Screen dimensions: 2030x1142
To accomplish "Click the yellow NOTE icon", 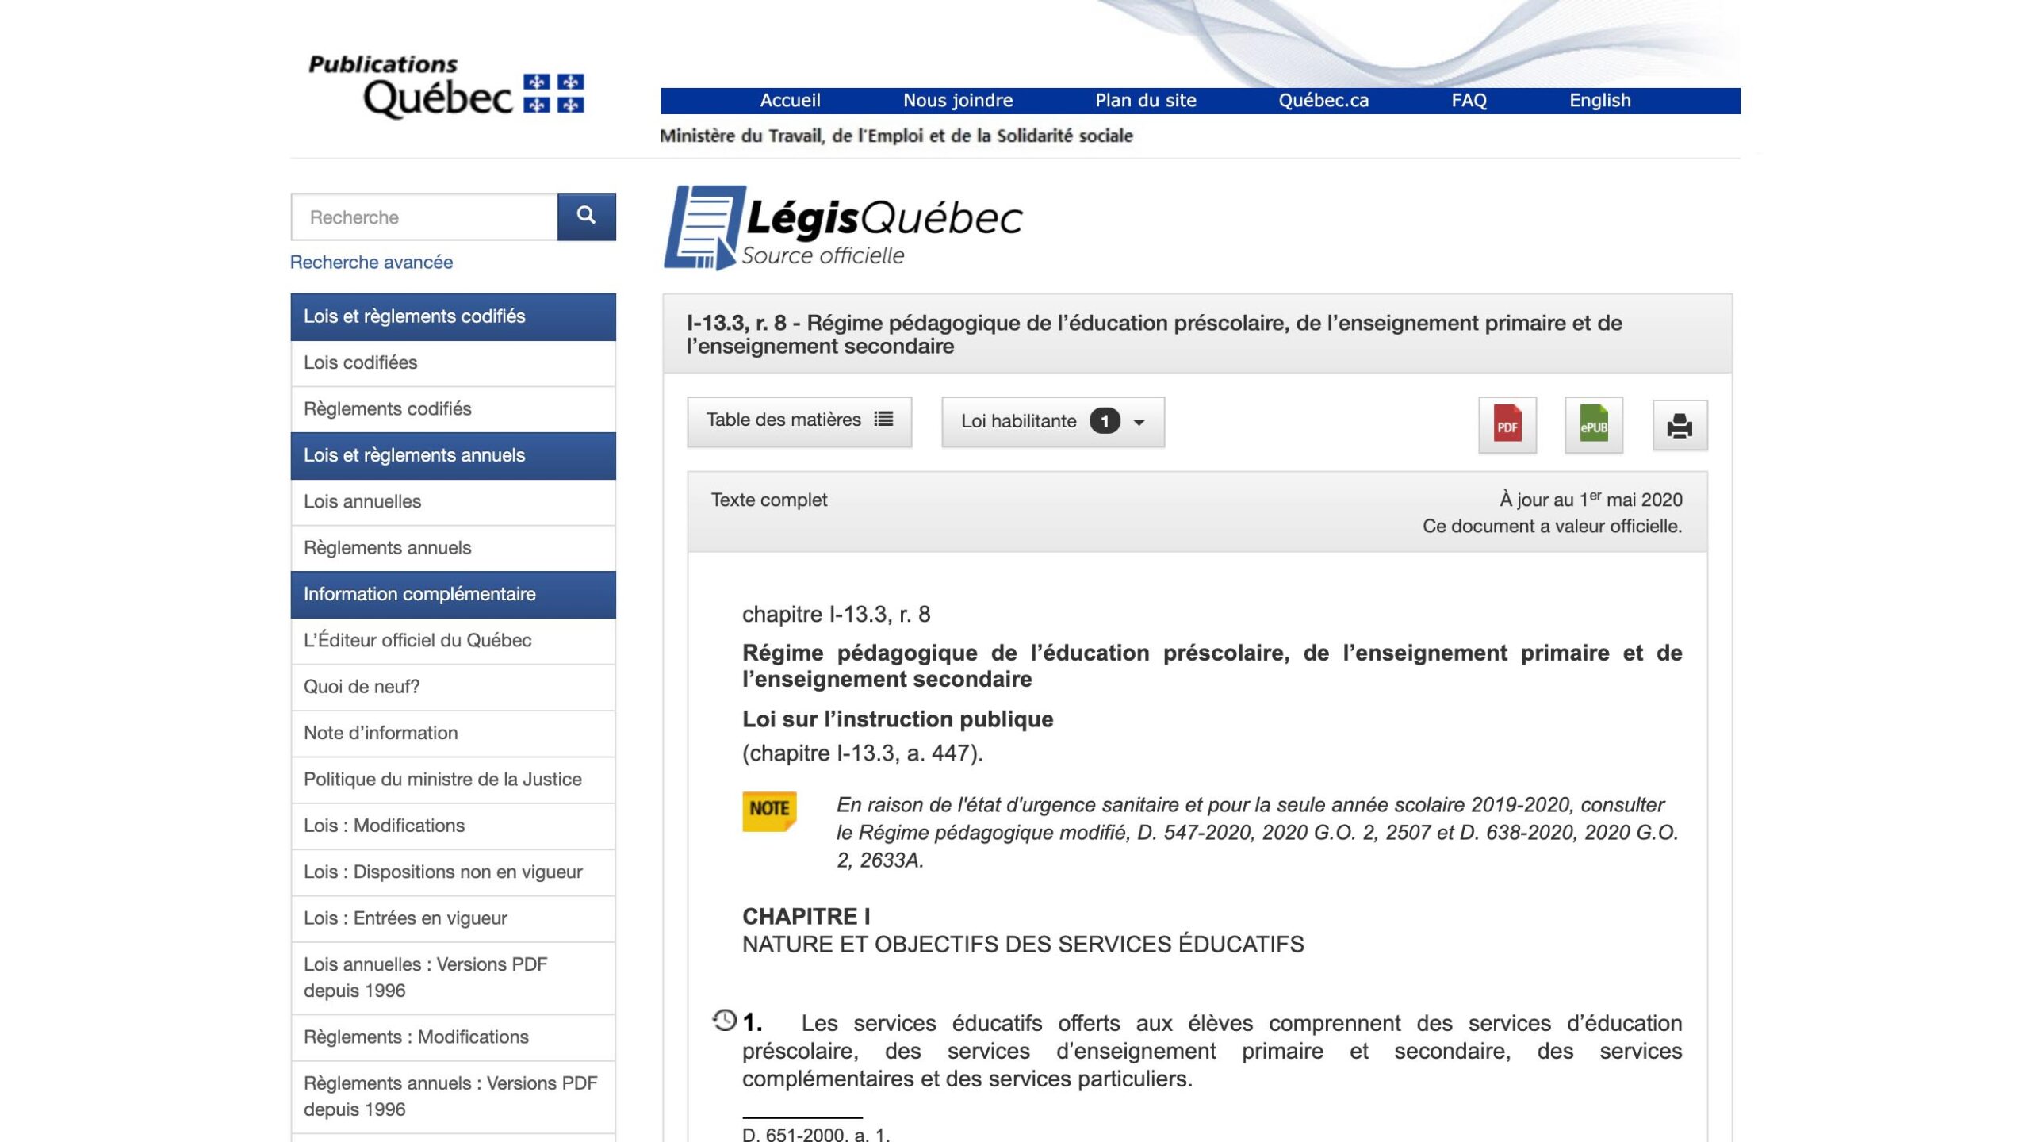I will pos(769,811).
